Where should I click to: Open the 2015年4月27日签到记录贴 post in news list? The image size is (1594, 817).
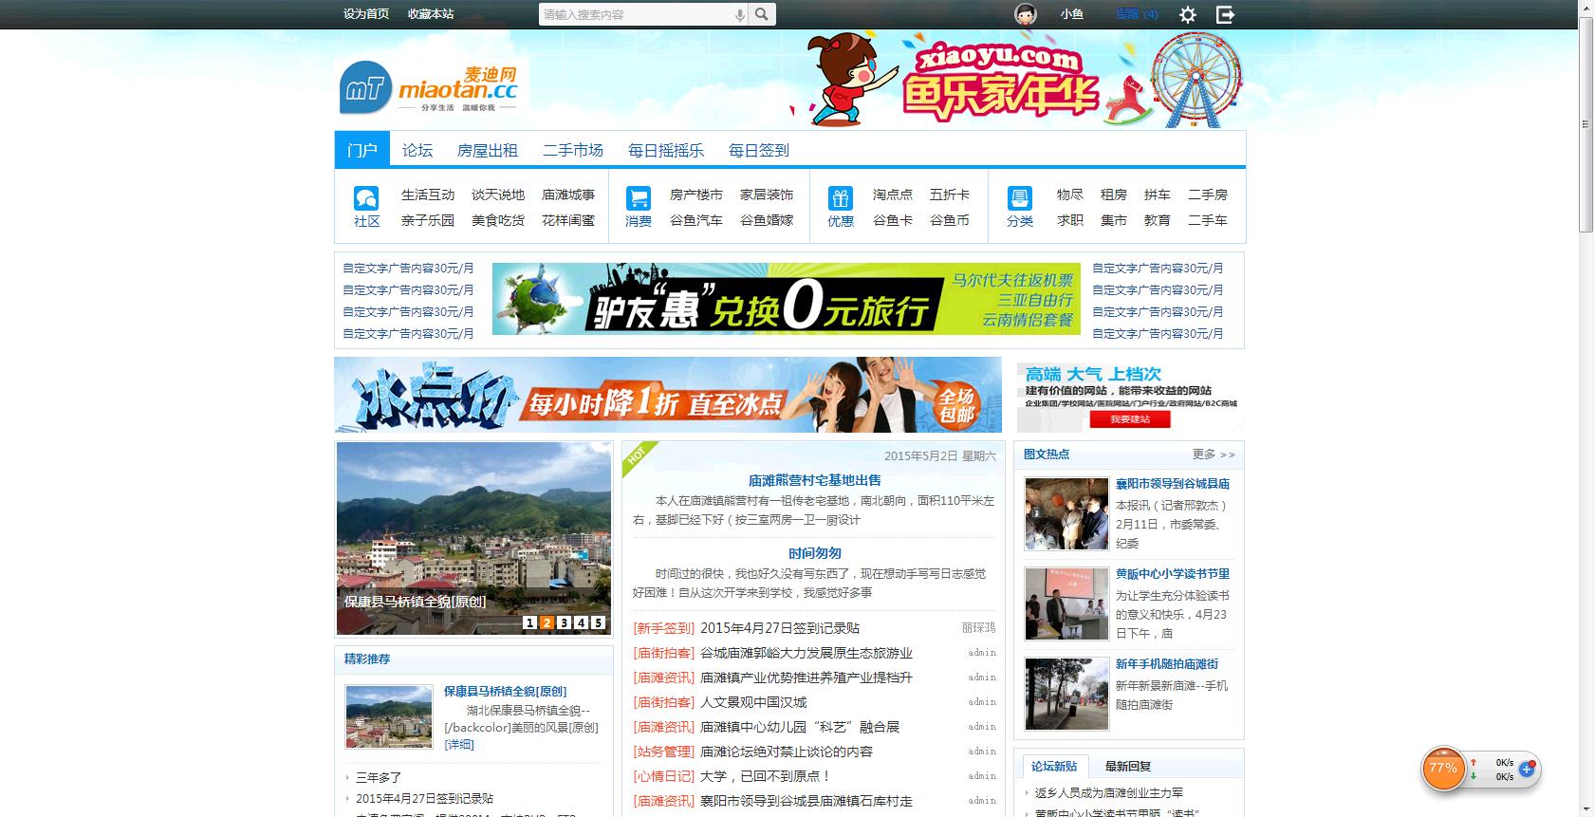(780, 628)
